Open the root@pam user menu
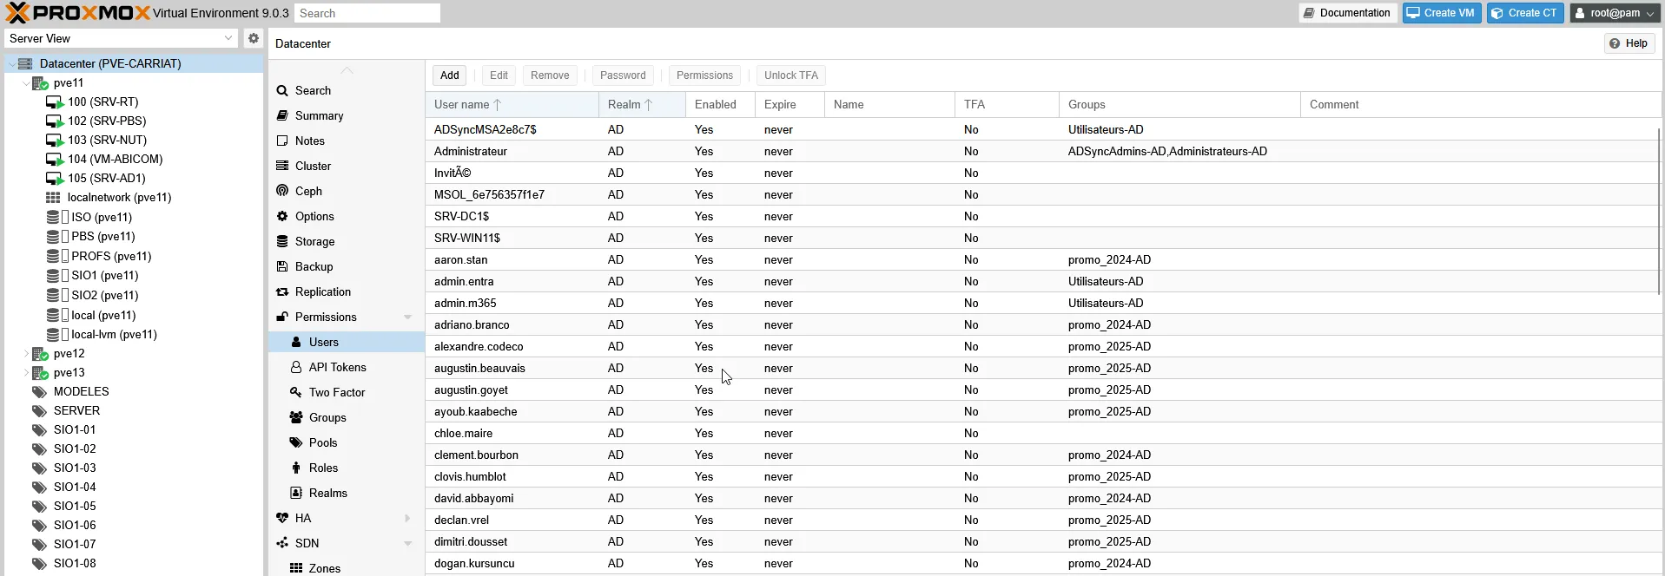The width and height of the screenshot is (1665, 576). click(1615, 13)
